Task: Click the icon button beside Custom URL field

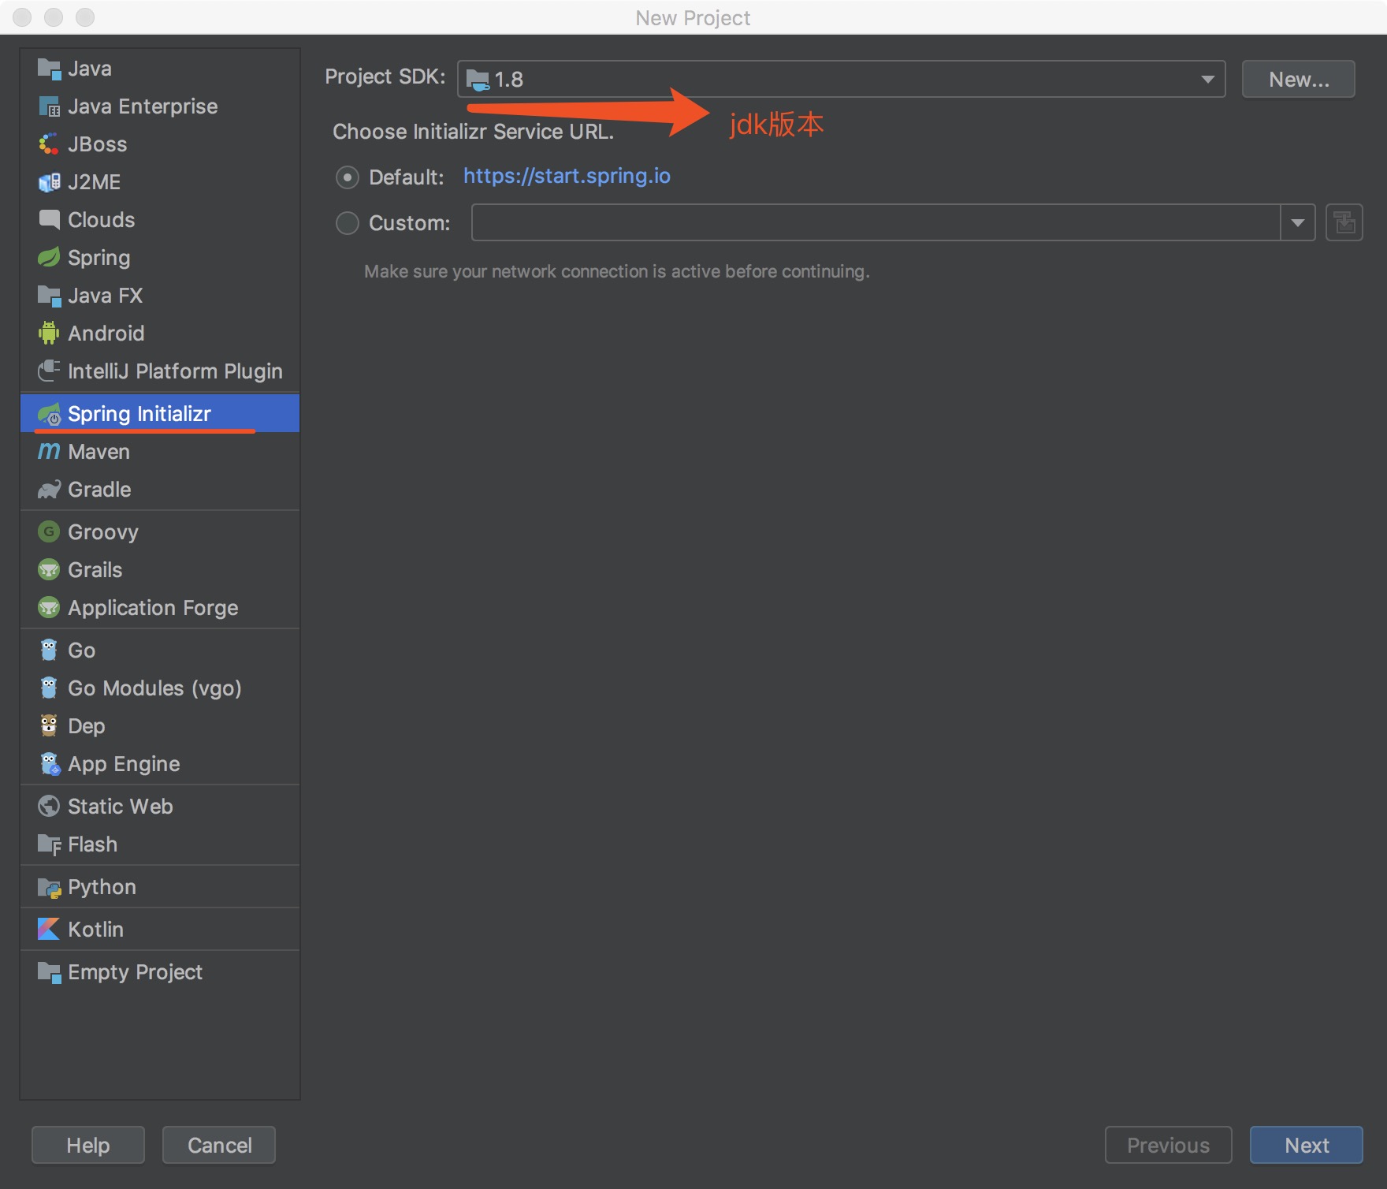Action: (1344, 223)
